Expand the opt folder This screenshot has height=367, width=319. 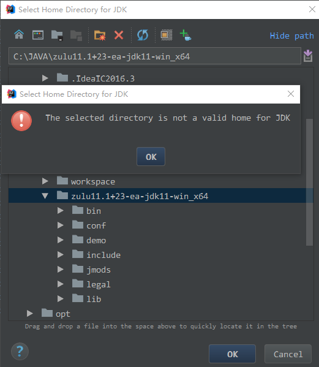(x=30, y=314)
